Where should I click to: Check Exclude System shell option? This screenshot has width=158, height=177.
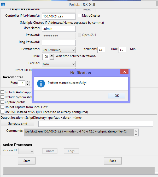(x=2, y=97)
